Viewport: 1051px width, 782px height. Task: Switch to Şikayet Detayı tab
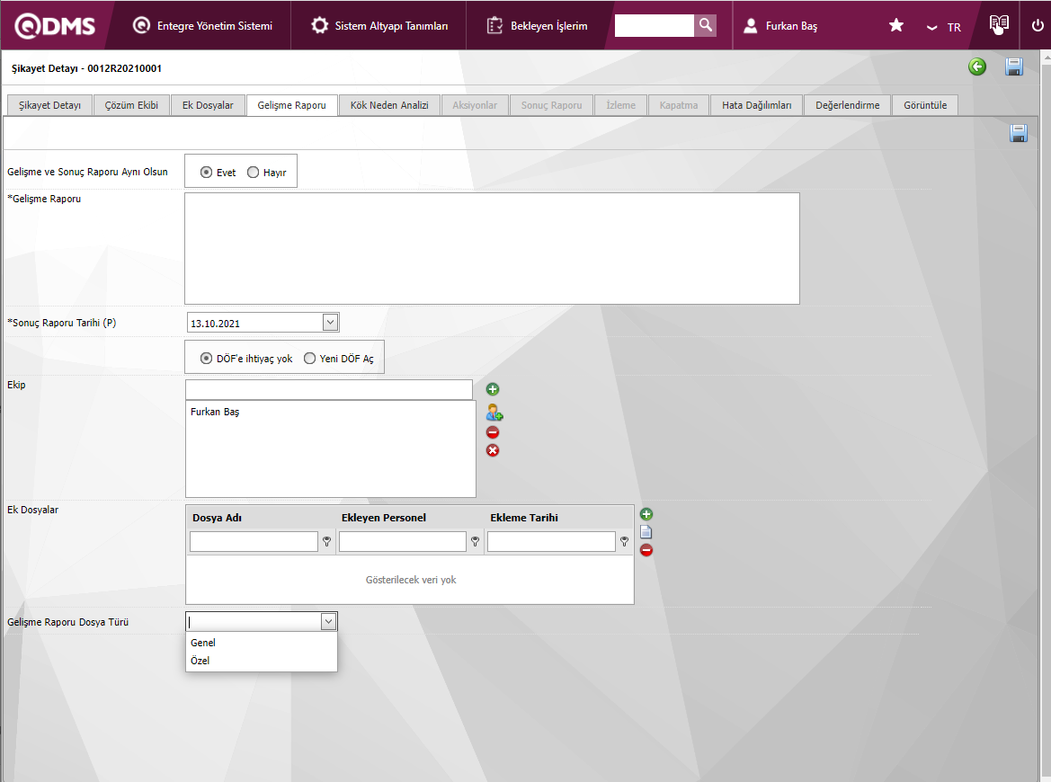point(49,105)
